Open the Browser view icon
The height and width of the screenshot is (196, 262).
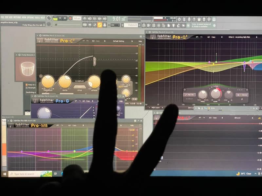(x=163, y=25)
